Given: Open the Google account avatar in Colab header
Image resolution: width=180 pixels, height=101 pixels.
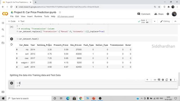Looking at the screenshot, I should [174, 14].
